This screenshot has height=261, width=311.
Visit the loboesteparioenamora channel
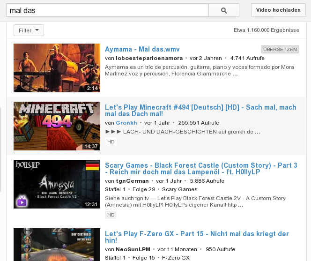tap(150, 58)
